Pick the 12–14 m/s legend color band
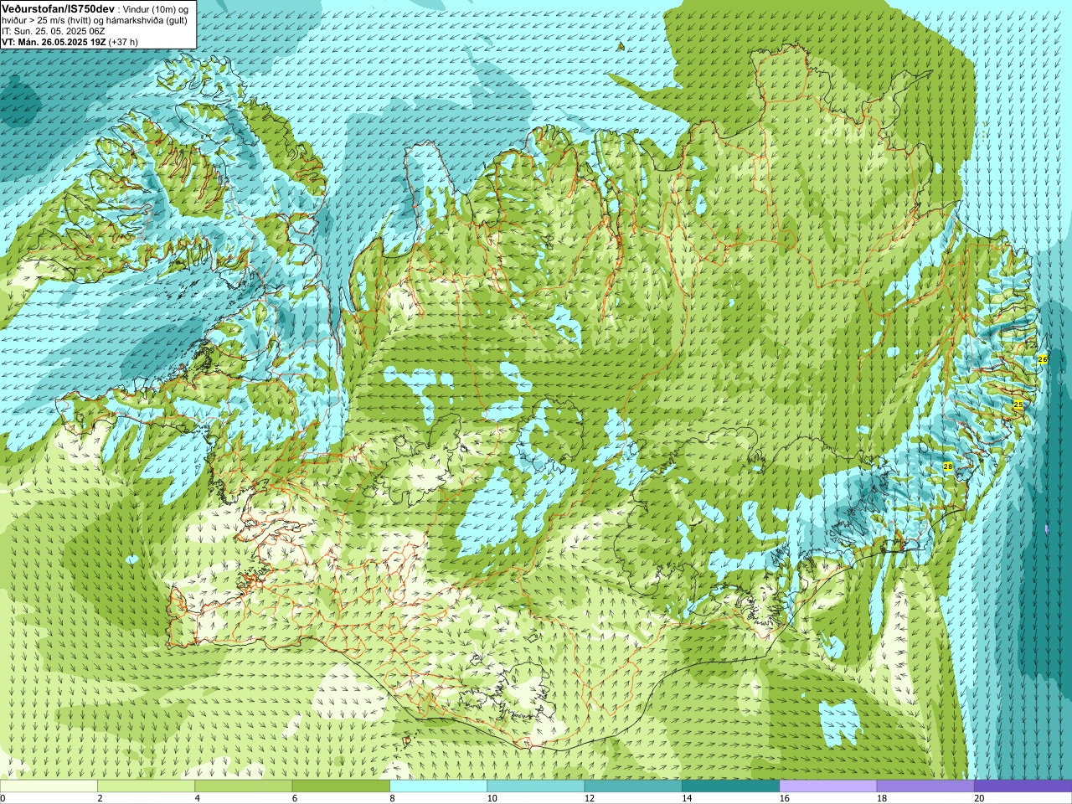 (633, 786)
